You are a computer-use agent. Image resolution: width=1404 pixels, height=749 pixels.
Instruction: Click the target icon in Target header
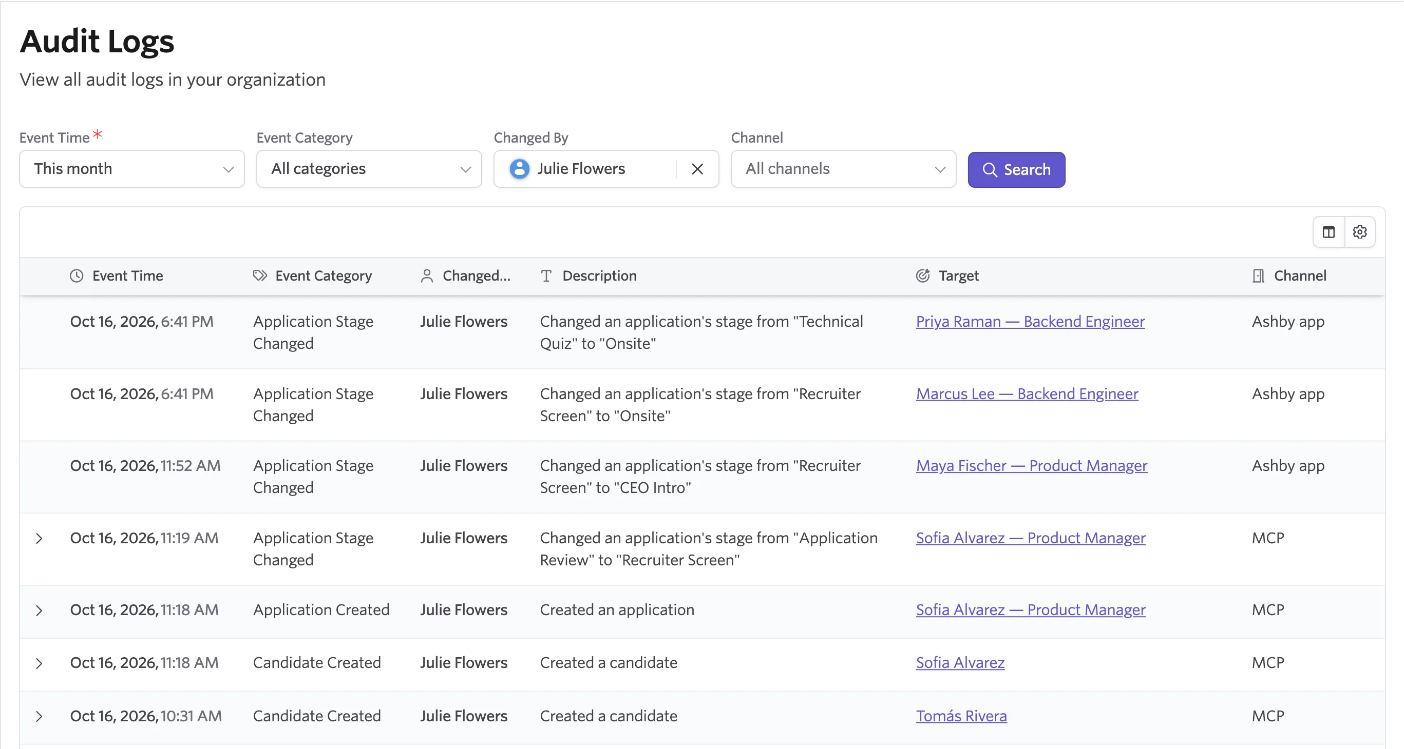pyautogui.click(x=923, y=276)
